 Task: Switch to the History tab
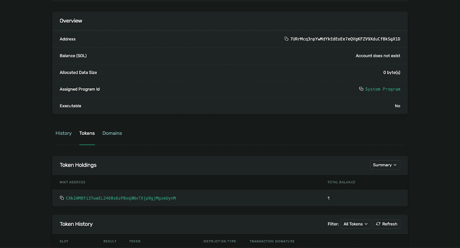coord(63,133)
